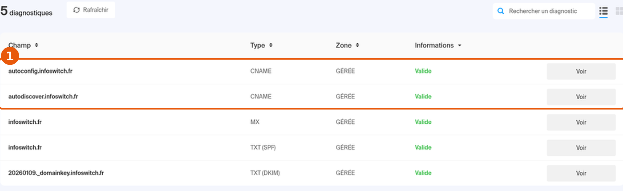Click the 5 diagnostiques heading

(x=26, y=12)
